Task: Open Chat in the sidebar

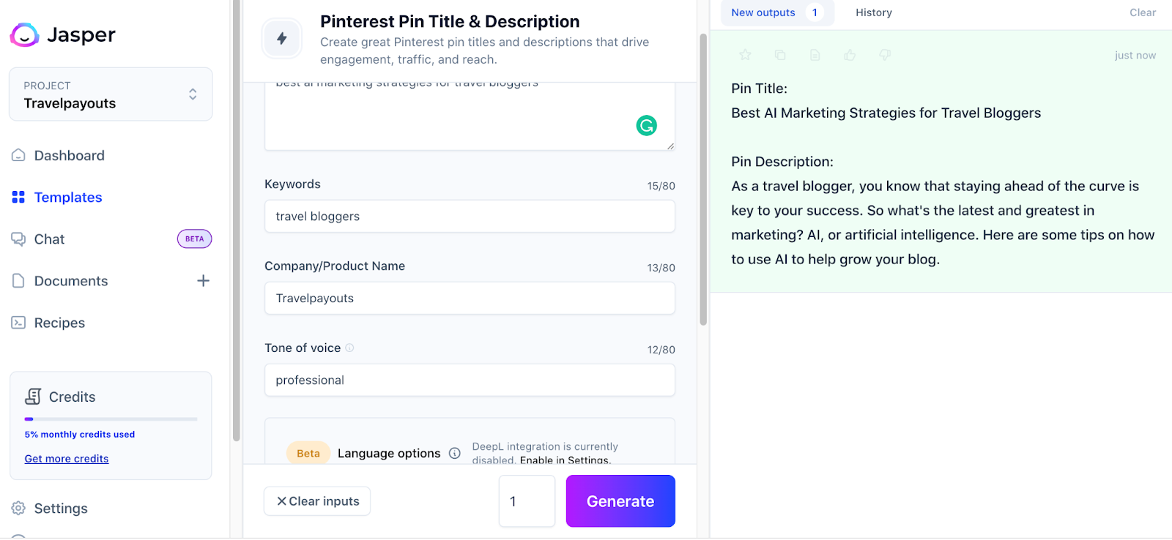Action: tap(49, 239)
